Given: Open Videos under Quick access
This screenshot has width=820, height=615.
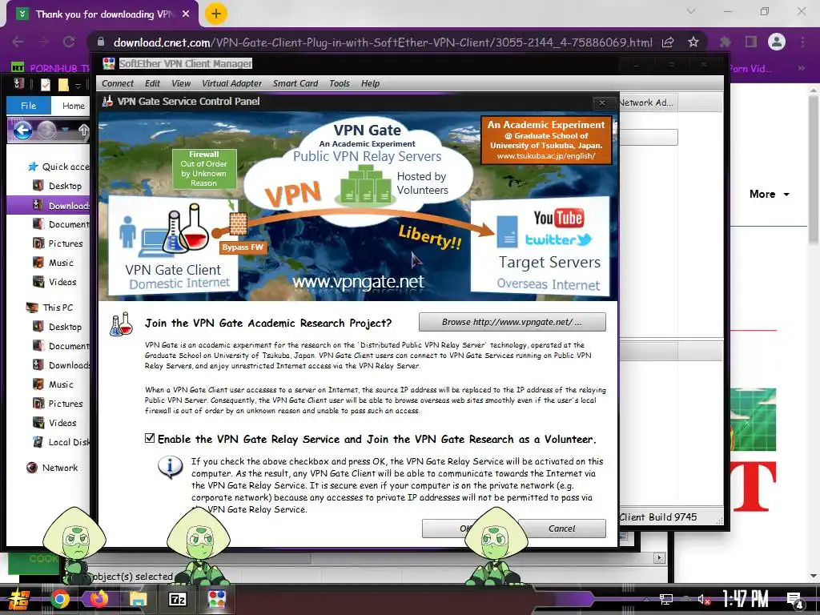Looking at the screenshot, I should click(62, 282).
